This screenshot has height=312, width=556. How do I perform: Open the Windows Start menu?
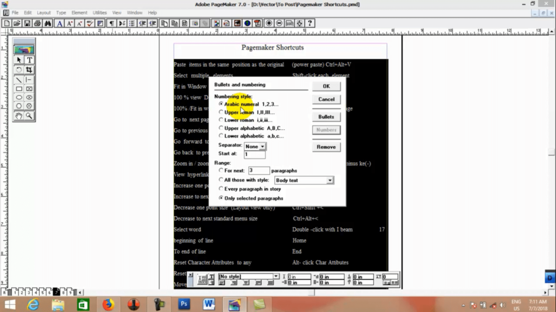10,304
